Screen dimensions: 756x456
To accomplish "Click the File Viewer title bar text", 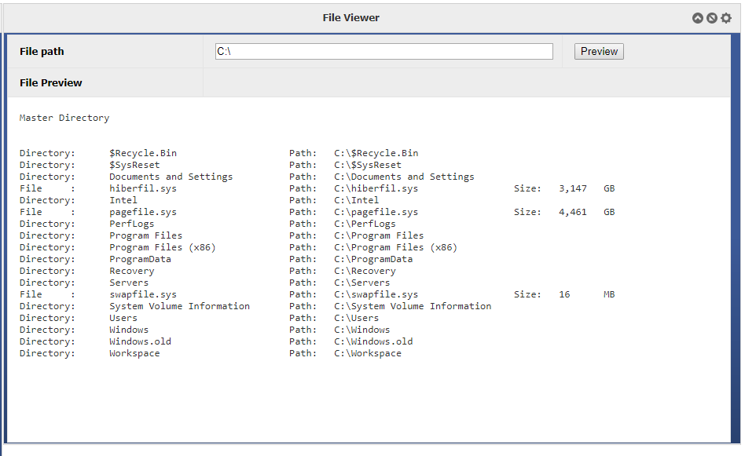I will [351, 18].
